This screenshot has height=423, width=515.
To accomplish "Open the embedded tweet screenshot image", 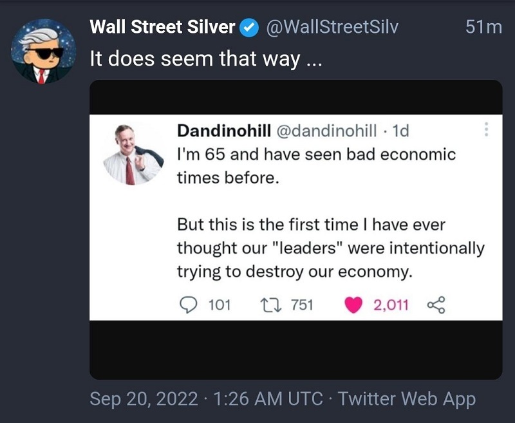I will (296, 230).
